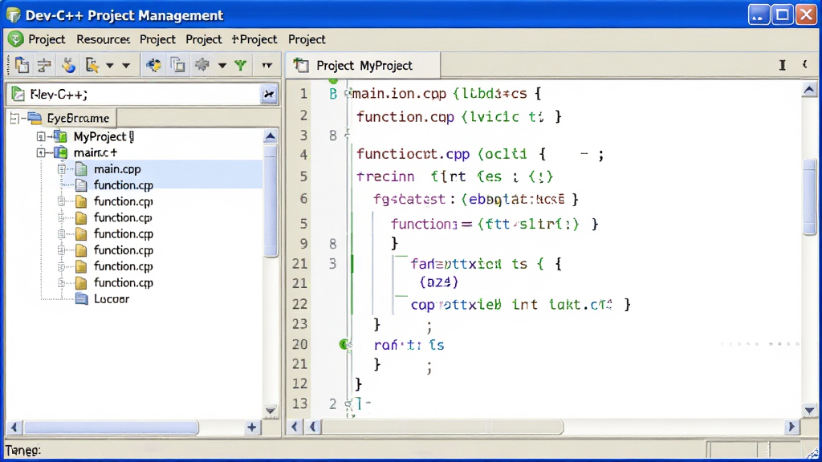Screen dimensions: 822x462
Task: Click the blue and yellow globe toolbar icon
Action: coord(153,66)
